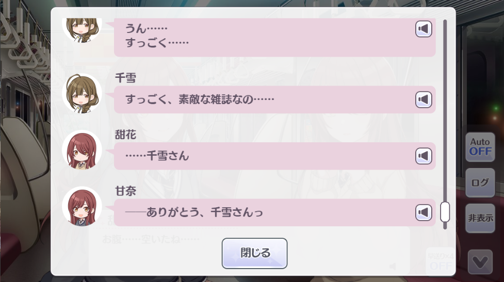Click the partially visible avatar at the top
This screenshot has width=504, height=282.
pos(82,28)
